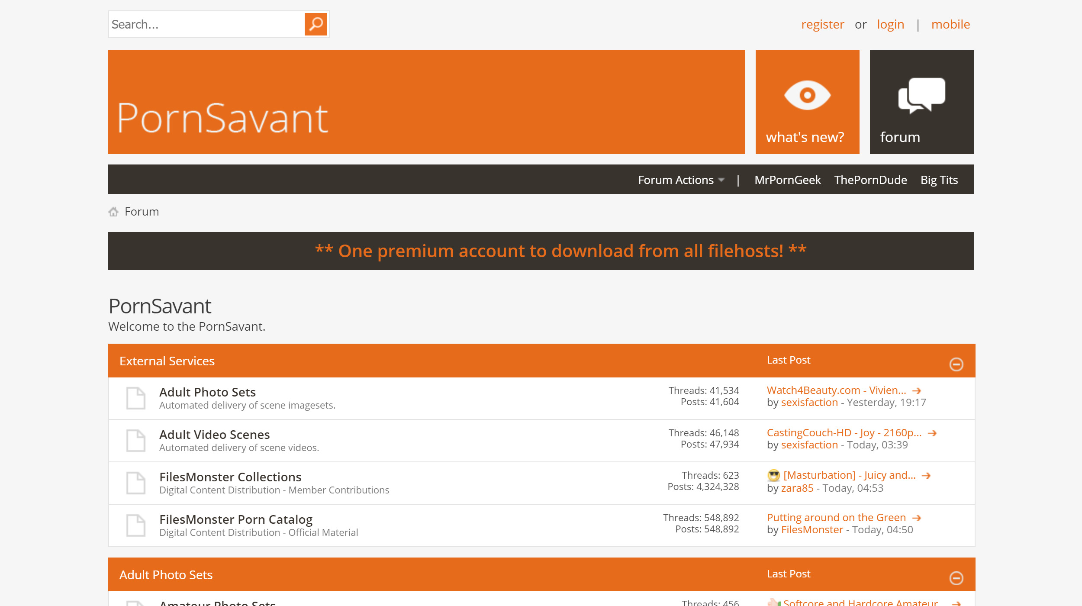Open the Big Tits navbar link

tap(939, 180)
